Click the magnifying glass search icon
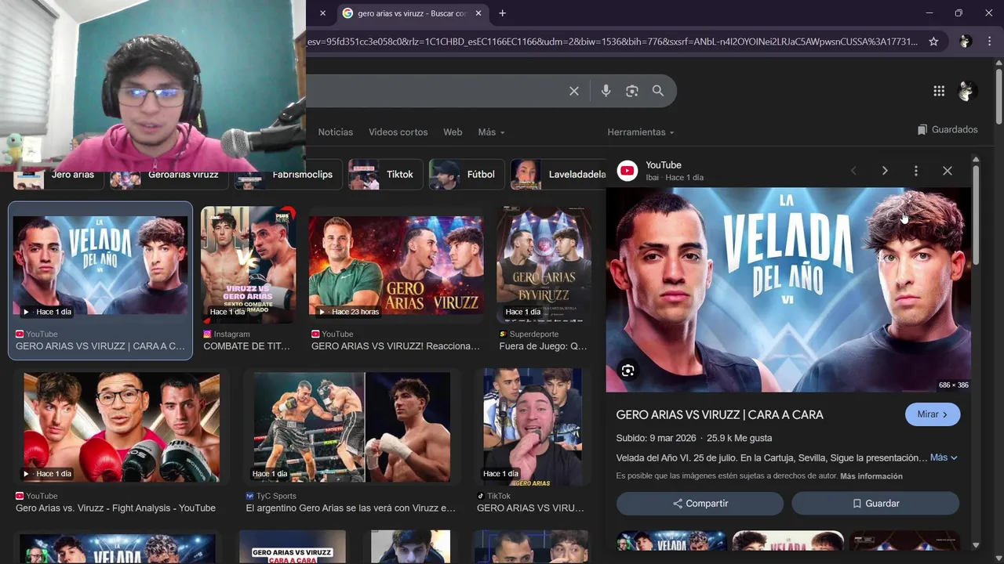1004x564 pixels. point(658,91)
